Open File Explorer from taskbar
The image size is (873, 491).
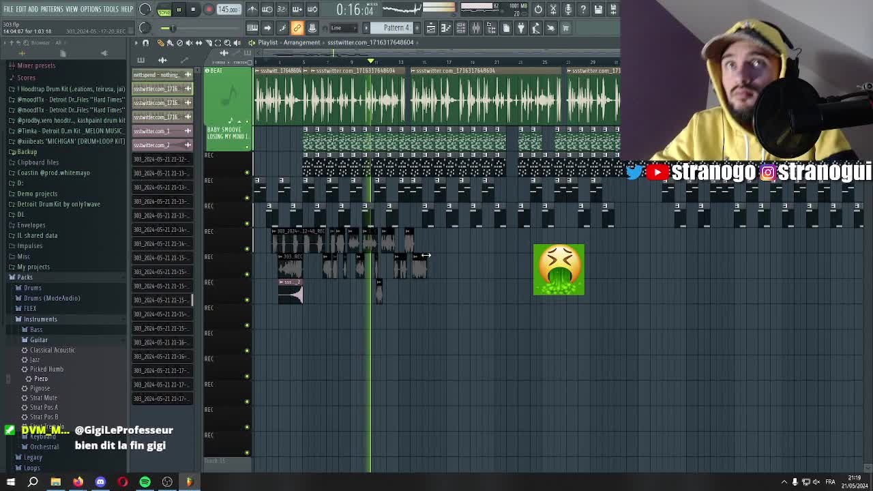[x=55, y=482]
